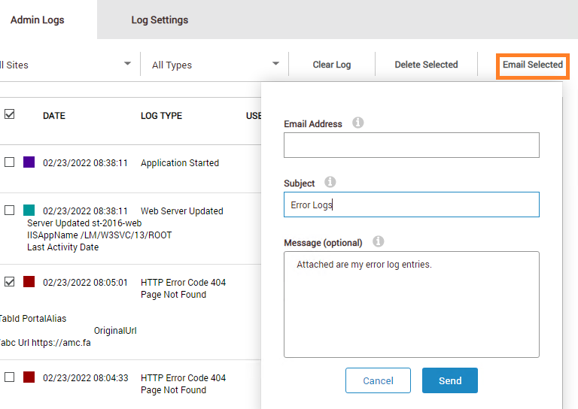Select the date 02/23/2022 08:38:11 of Application Started
This screenshot has width=578, height=409.
pos(85,162)
